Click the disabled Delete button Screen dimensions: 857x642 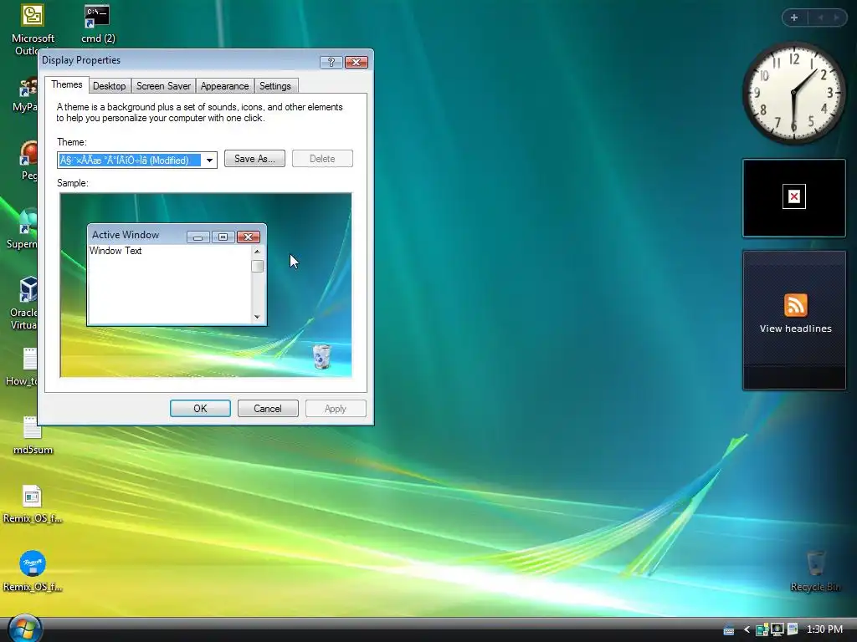322,159
